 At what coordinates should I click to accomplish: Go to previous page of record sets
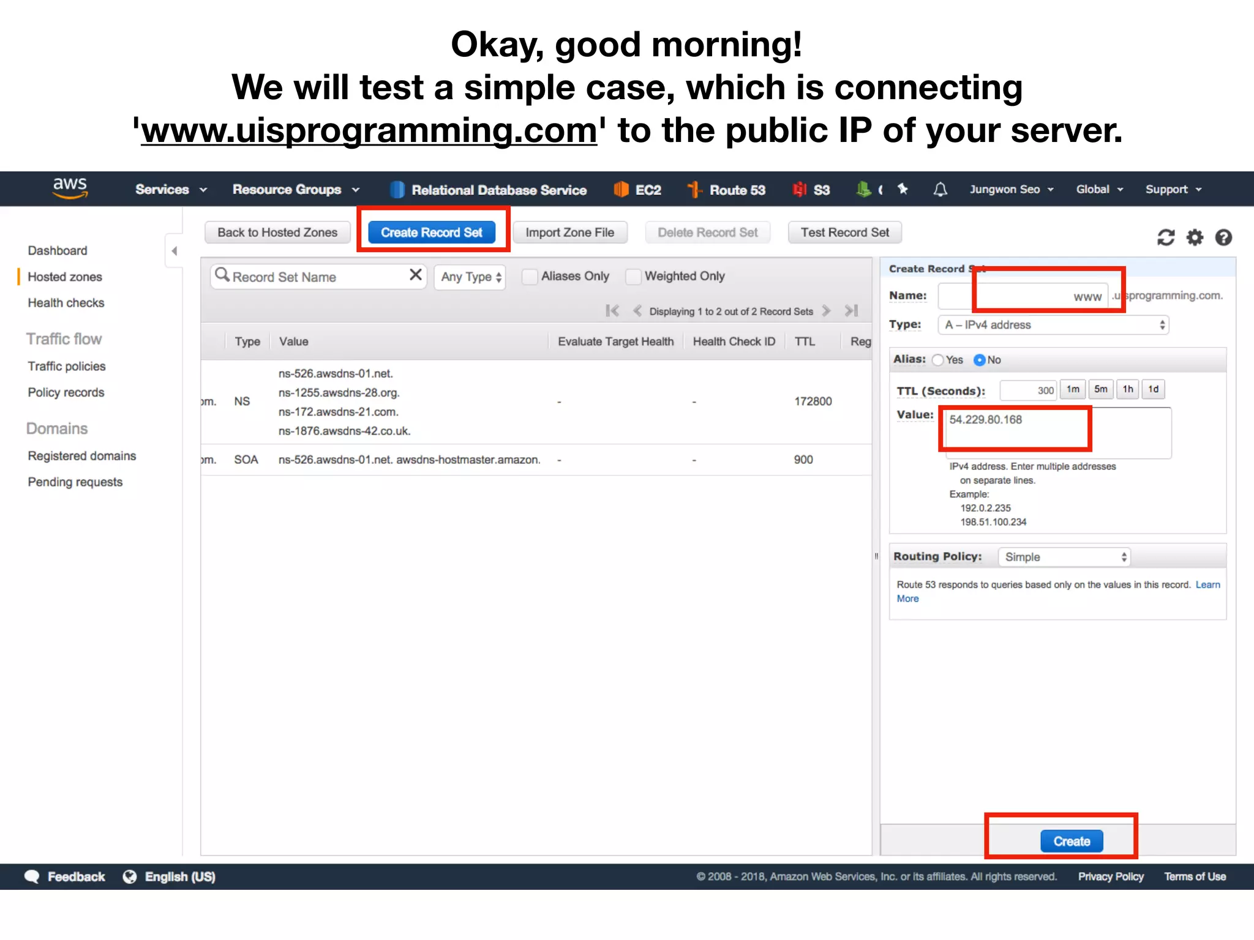point(637,311)
